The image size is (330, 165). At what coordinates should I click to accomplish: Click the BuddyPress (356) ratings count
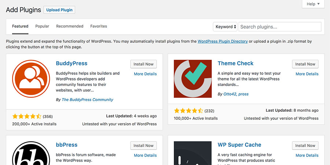pyautogui.click(x=48, y=116)
